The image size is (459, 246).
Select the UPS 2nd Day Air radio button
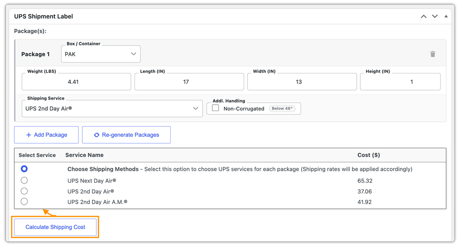[24, 191]
